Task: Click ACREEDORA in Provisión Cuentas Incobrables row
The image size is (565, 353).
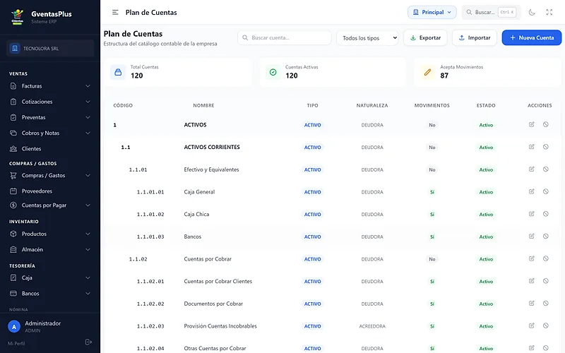Action: click(x=372, y=326)
